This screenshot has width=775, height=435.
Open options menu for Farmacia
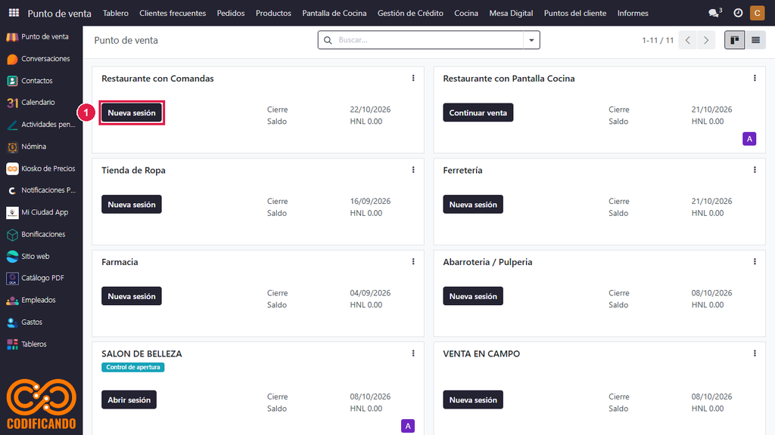pyautogui.click(x=413, y=261)
